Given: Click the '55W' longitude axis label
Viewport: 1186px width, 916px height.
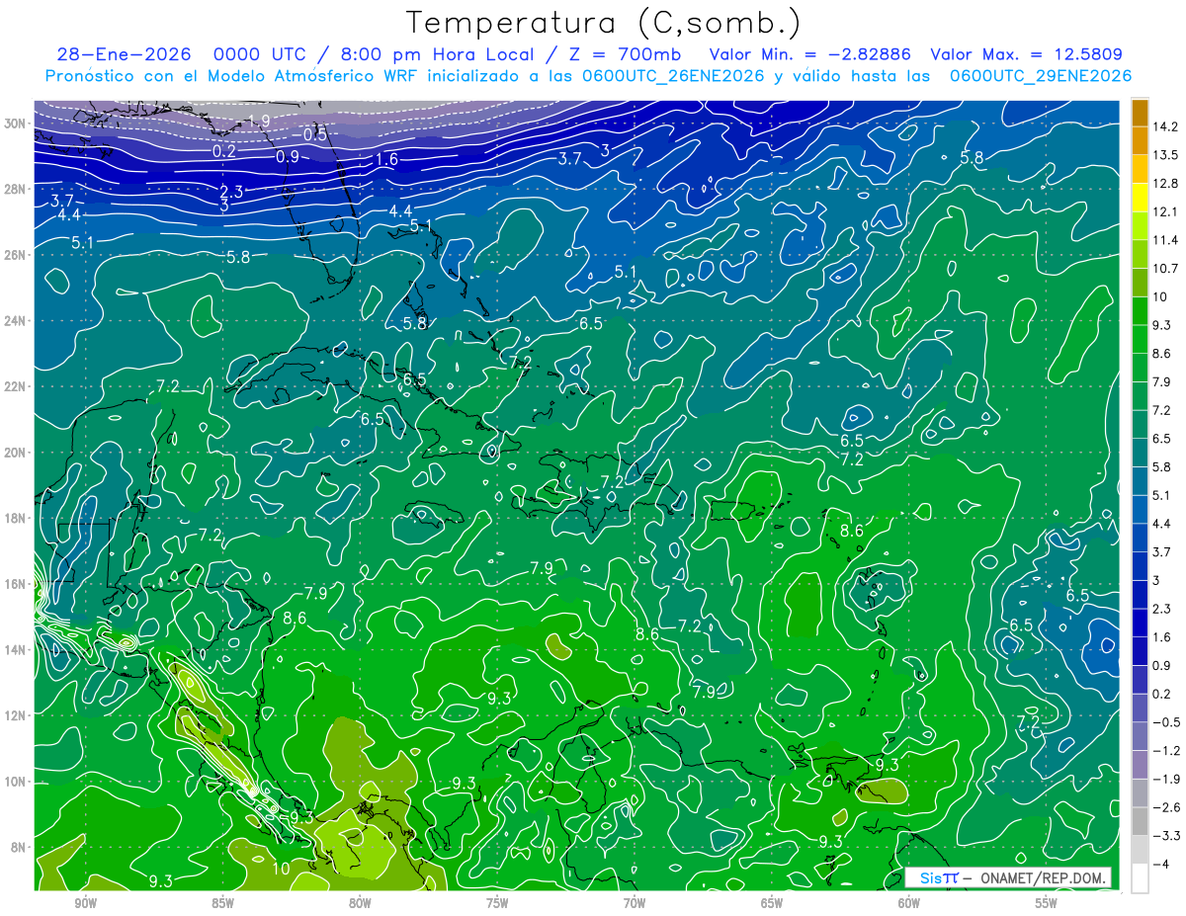Looking at the screenshot, I should pyautogui.click(x=1047, y=903).
